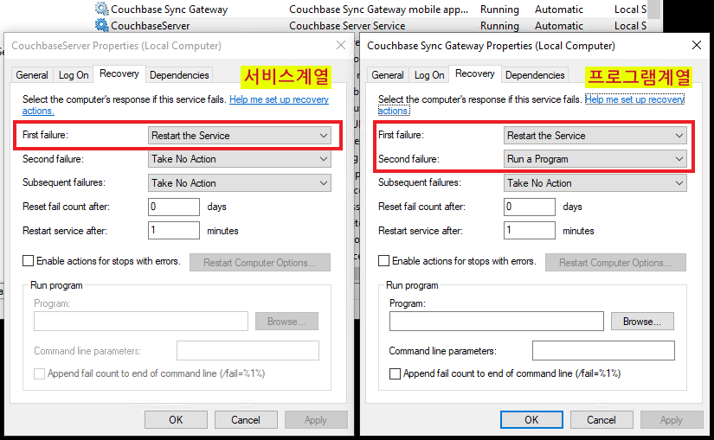Click Command line parameters field in Sync Gateway Properties

(603, 351)
